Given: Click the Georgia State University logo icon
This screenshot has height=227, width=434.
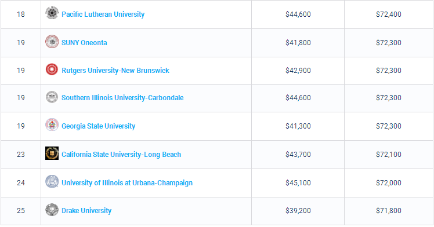Looking at the screenshot, I should (52, 125).
